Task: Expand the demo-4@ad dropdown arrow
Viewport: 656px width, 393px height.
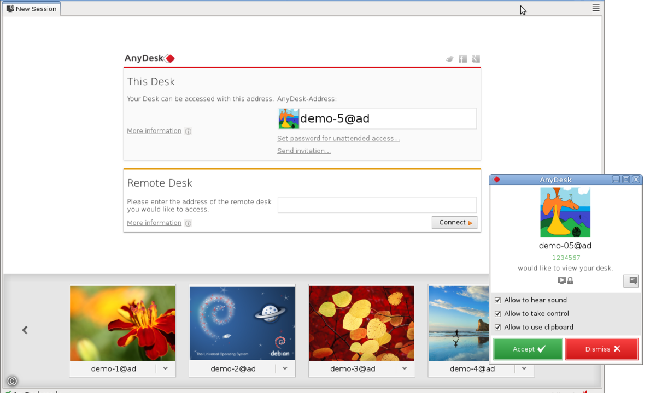Action: point(524,368)
